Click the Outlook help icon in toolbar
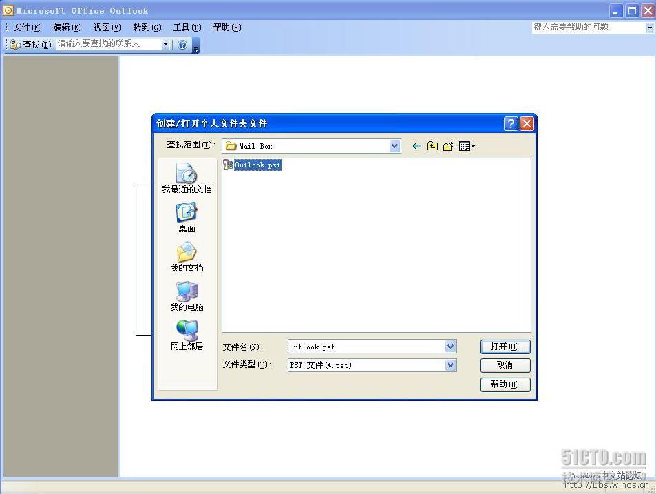Screen dimensions: 656x494 182,45
